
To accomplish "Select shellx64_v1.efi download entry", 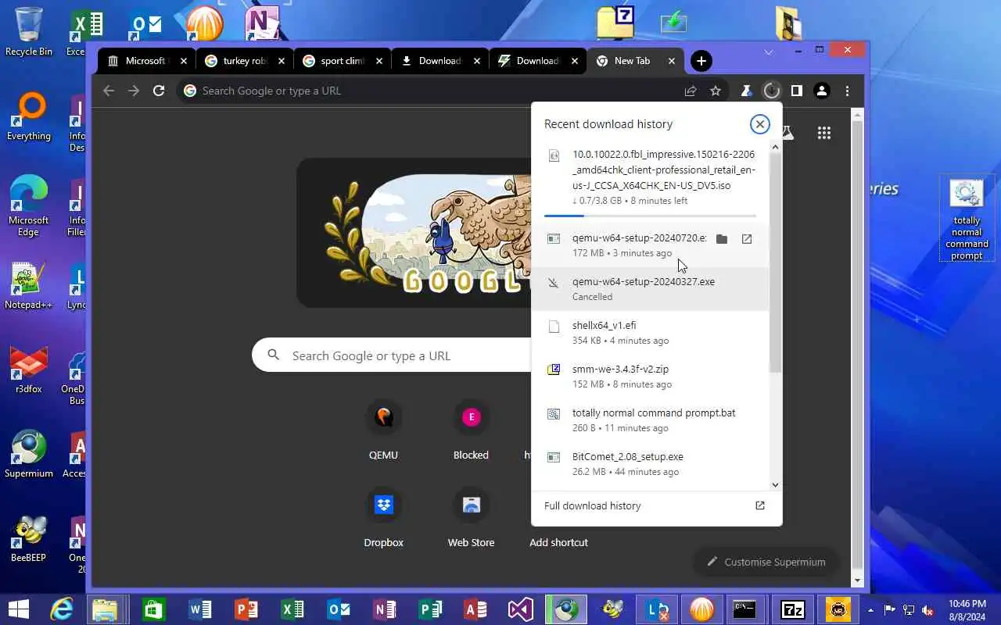I will click(651, 333).
